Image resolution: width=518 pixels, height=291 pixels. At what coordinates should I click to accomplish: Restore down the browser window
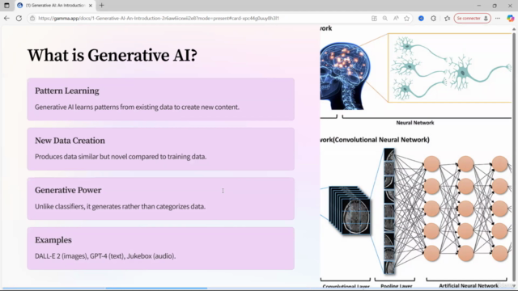click(x=495, y=6)
